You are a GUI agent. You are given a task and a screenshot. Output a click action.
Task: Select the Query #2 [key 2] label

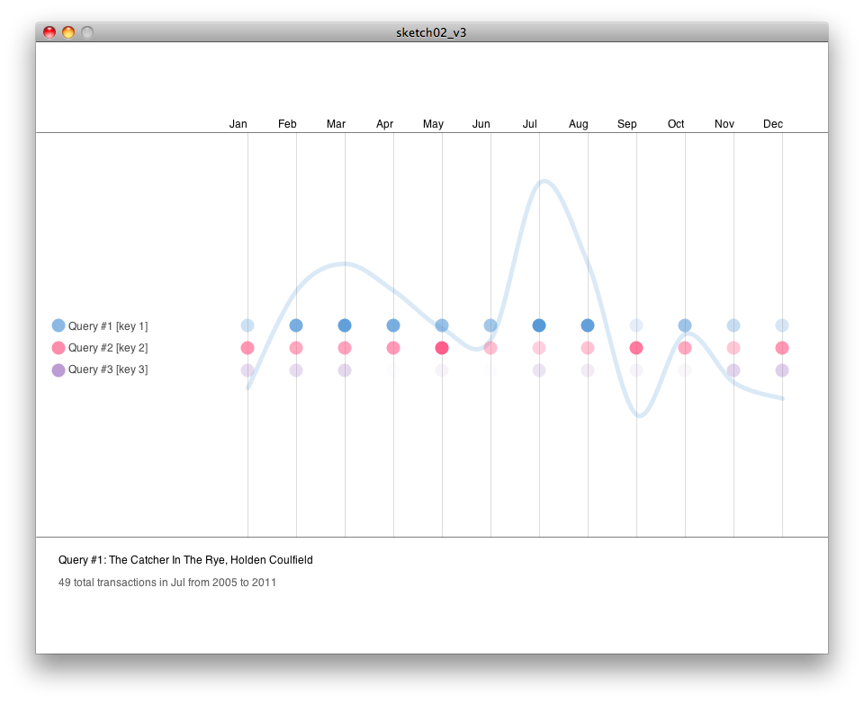coord(108,348)
